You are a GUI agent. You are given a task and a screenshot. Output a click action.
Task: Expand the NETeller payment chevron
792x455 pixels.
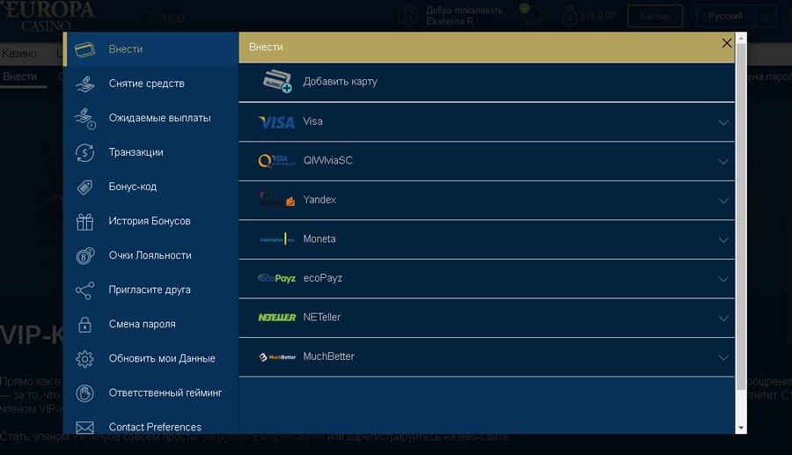(x=723, y=318)
